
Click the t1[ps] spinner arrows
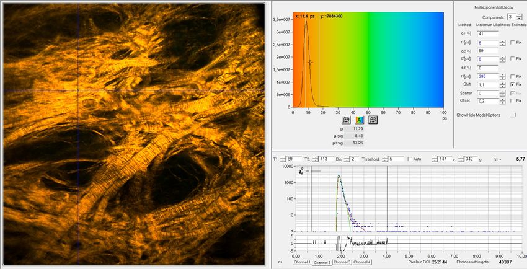[502, 43]
